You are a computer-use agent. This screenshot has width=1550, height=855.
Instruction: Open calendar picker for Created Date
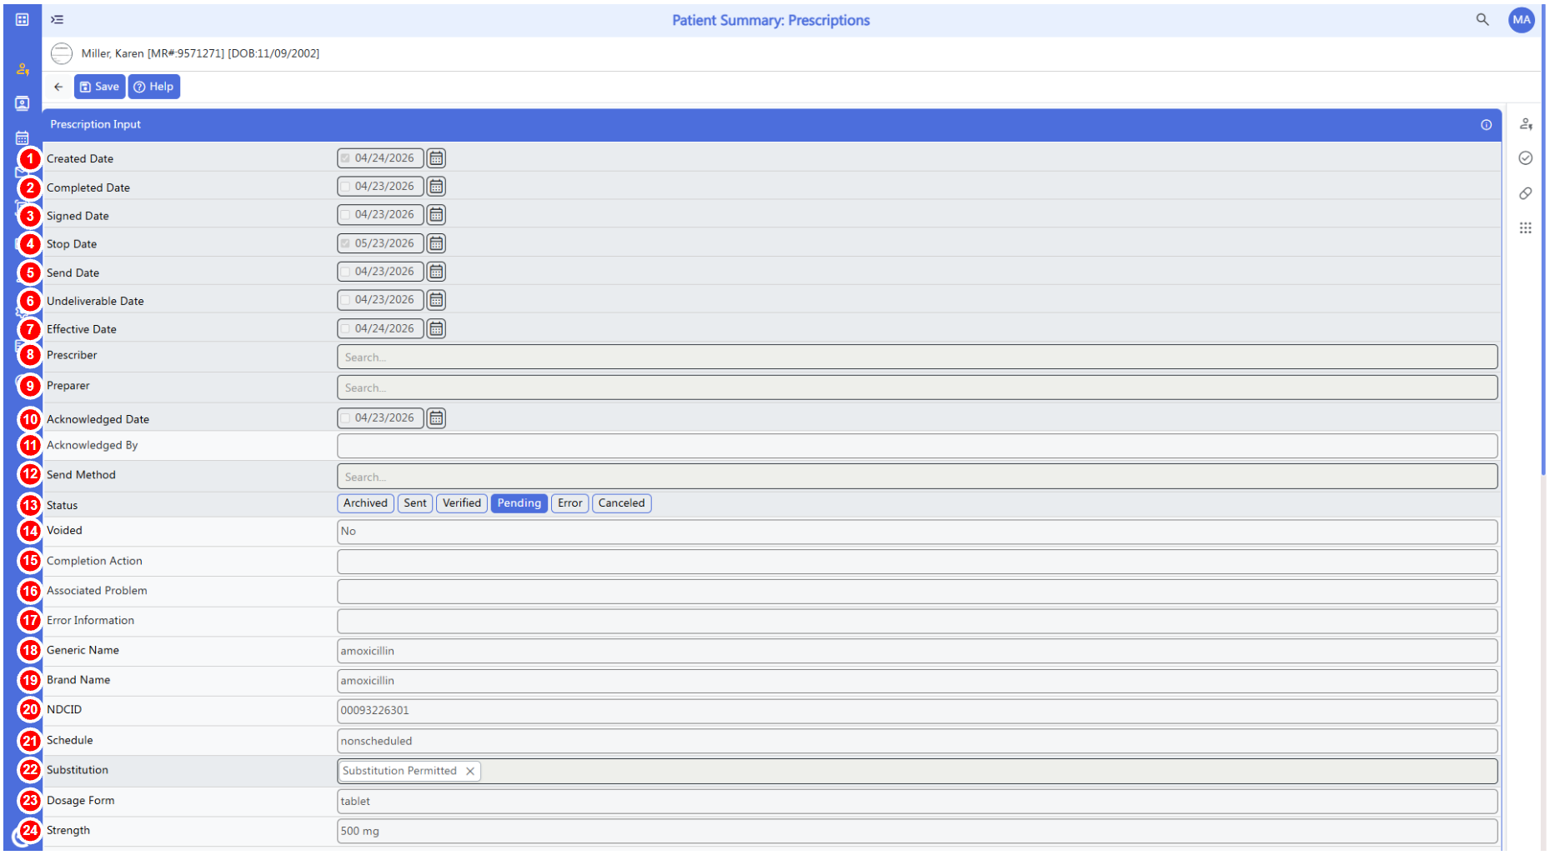[436, 158]
